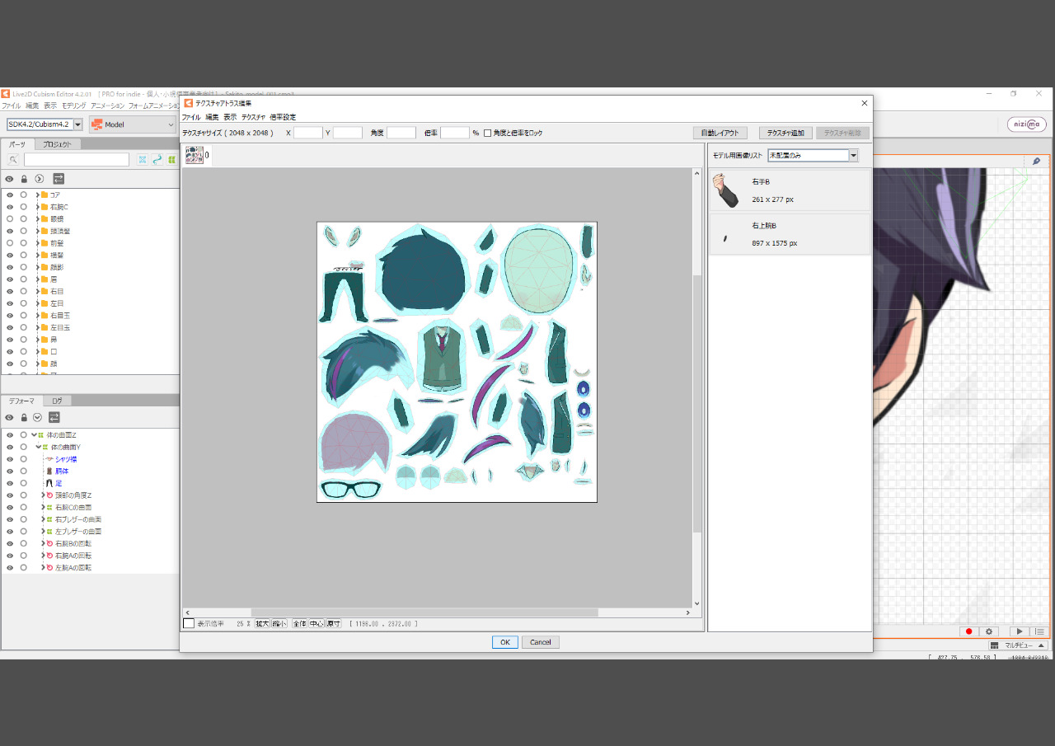Viewport: 1055px width, 746px height.
Task: Open 倍率設定 menu in atlas dialog
Action: [282, 117]
